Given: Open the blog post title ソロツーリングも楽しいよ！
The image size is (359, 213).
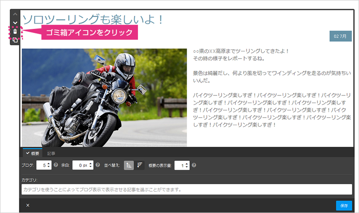Looking at the screenshot, I should [93, 19].
